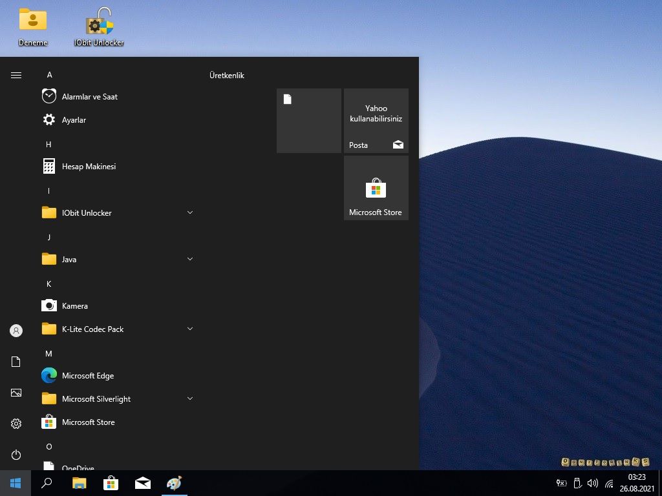This screenshot has width=662, height=496.
Task: Expand the K-Lite Codec Pack chevron
Action: click(x=190, y=329)
